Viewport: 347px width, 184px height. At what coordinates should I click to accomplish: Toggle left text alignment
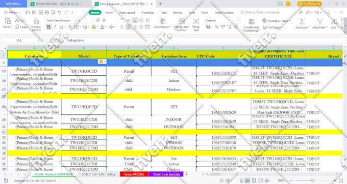(122, 27)
